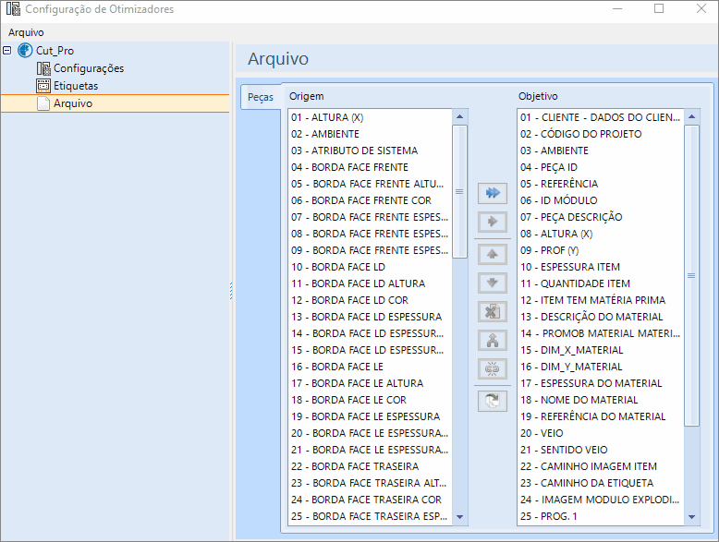The image size is (719, 542).
Task: Select '02 - AMBIENTE' in Origem list
Action: [x=370, y=134]
